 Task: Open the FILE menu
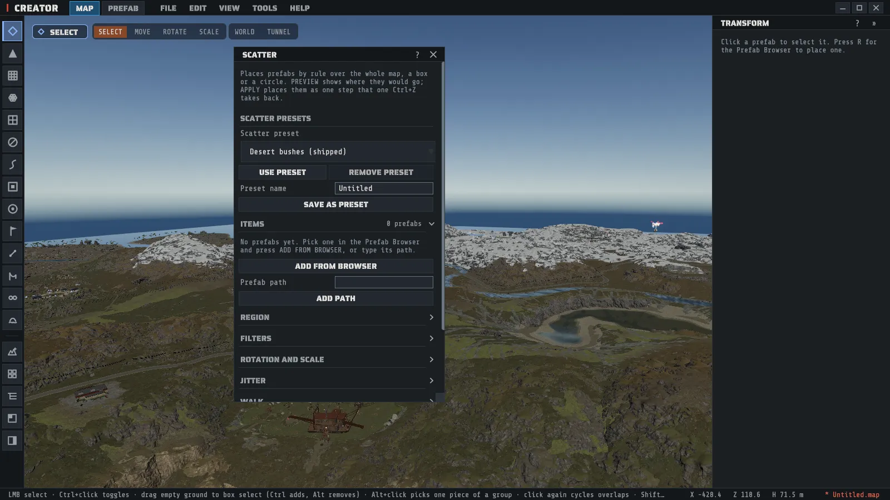coord(168,8)
